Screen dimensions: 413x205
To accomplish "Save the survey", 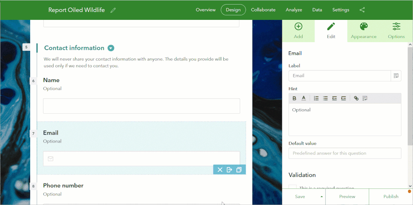I will [x=300, y=197].
